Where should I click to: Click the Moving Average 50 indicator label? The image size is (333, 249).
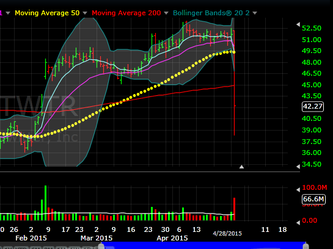47,13
